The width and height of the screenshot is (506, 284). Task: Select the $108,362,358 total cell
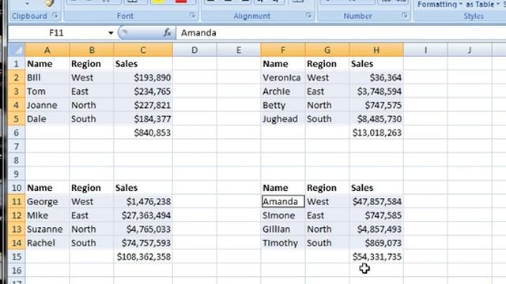[x=143, y=256]
